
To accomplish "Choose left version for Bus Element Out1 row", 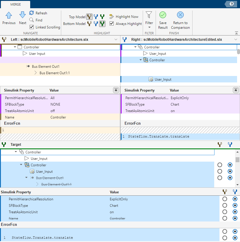I will click(220, 178).
